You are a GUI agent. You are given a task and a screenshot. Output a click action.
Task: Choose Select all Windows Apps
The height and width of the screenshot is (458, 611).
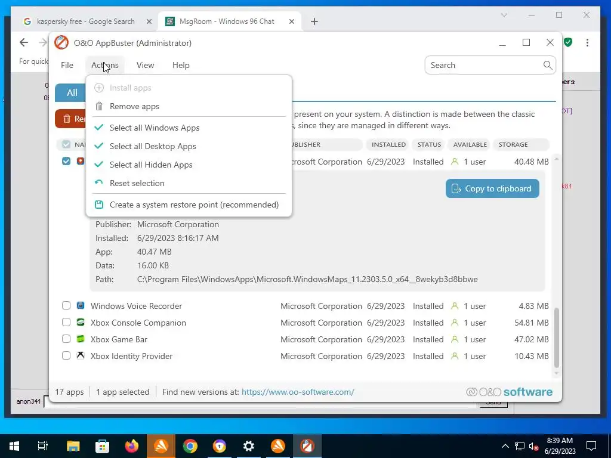189,128
